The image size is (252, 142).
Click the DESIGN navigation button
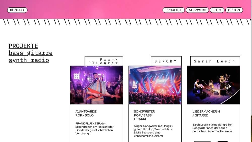point(234,10)
